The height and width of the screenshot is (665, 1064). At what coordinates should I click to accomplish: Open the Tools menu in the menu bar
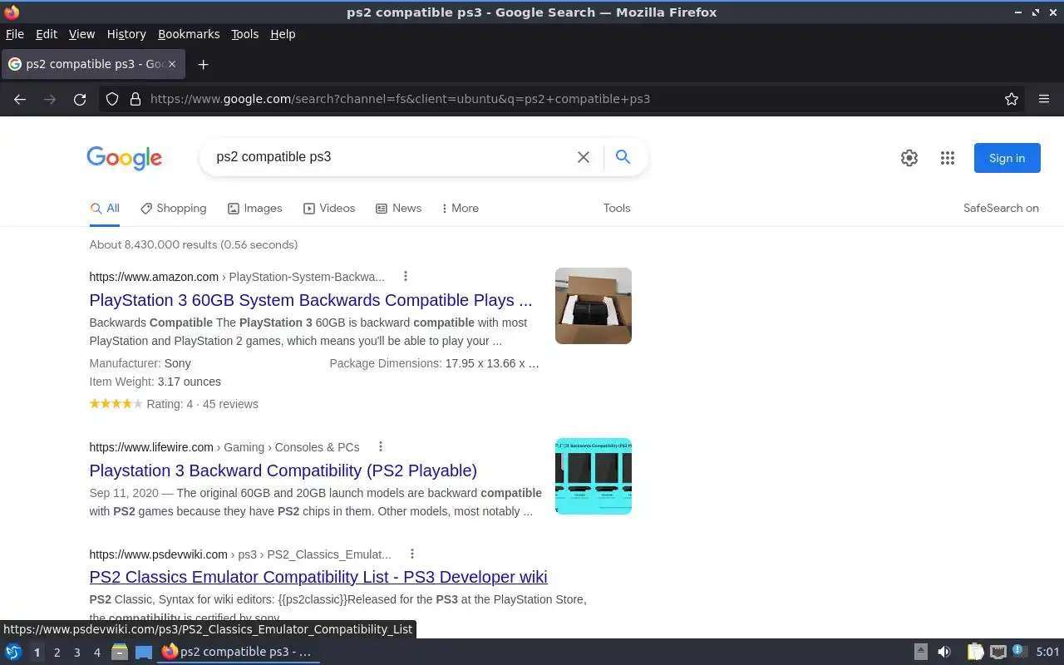tap(245, 34)
